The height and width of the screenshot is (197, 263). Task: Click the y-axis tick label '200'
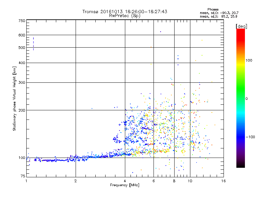(22, 110)
